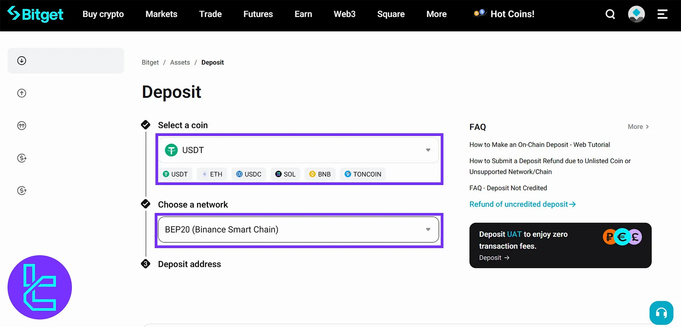Select the deposit sidebar icon

(22, 61)
